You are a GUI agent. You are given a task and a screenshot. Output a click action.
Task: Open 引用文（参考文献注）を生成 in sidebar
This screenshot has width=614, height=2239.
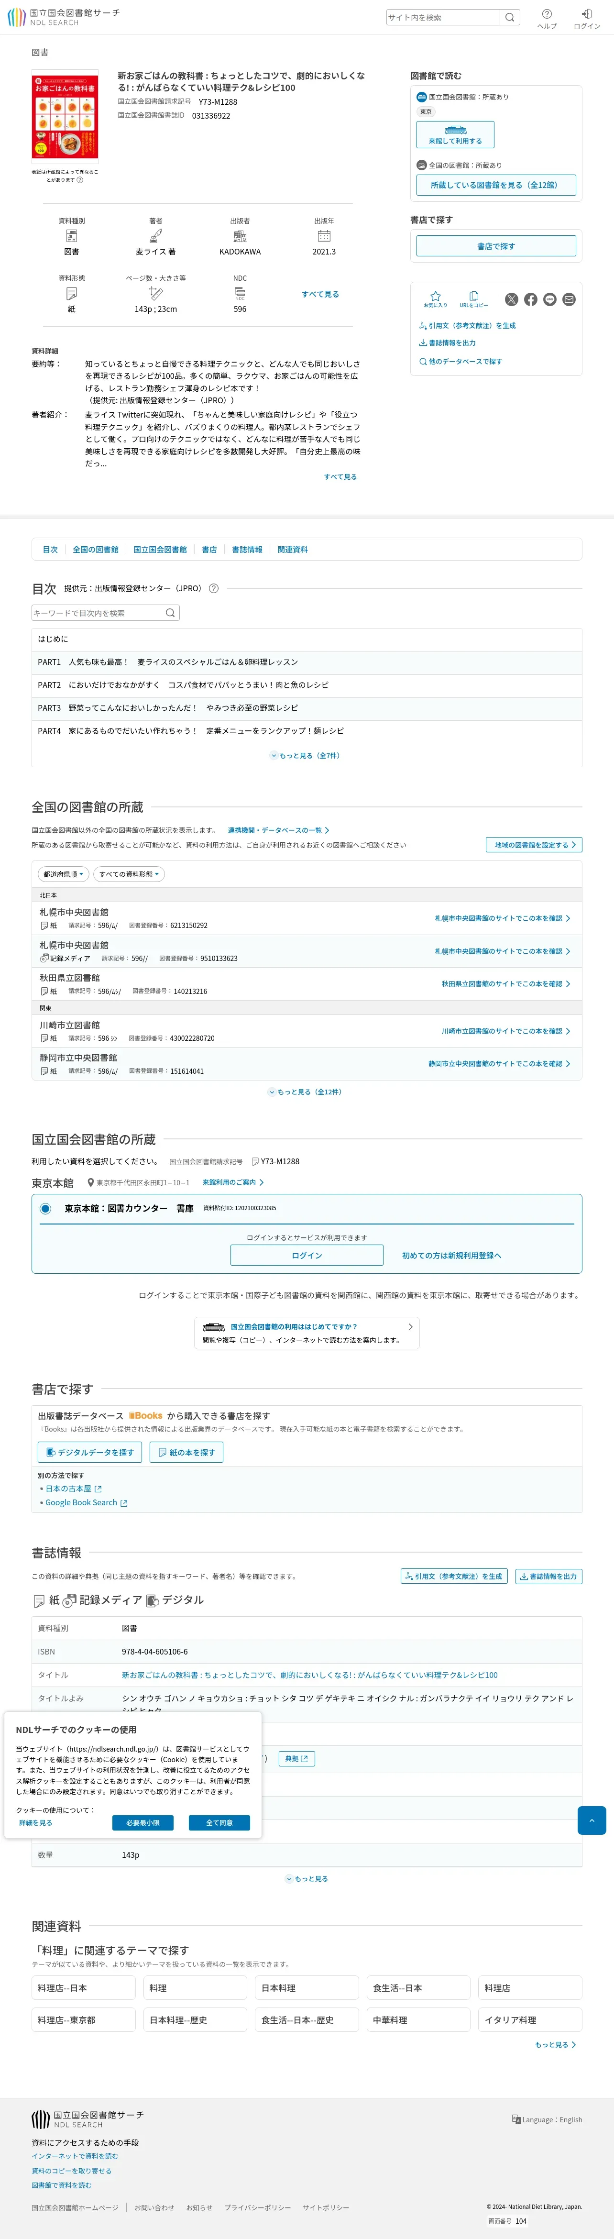[467, 325]
